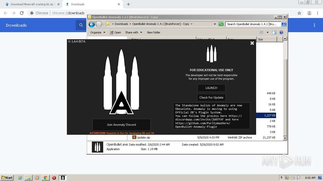Image resolution: width=323 pixels, height=181 pixels.
Task: Switch to Chrome from the taskbar
Action: [x=46, y=178]
